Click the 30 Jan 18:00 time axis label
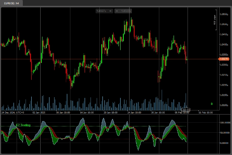Image resolution: width=232 pixels, height=155 pixels. tap(158, 112)
